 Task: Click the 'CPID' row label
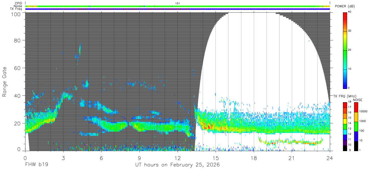18,3
